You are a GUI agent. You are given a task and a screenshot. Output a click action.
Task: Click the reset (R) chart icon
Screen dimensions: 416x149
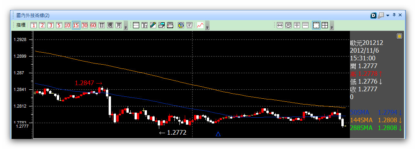(288, 25)
